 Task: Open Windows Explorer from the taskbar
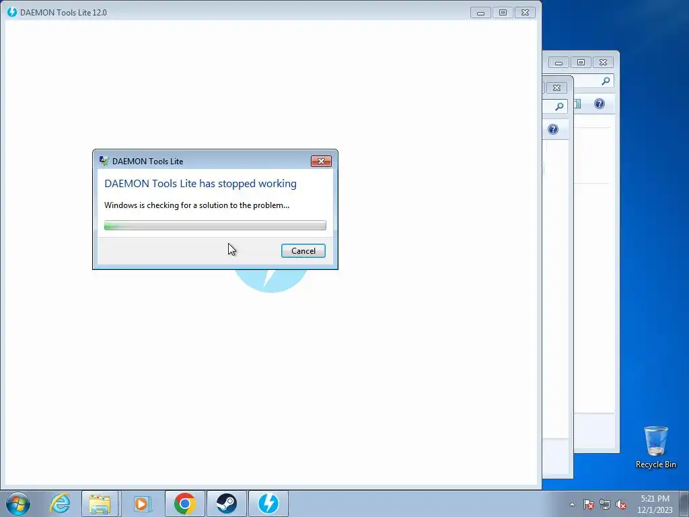(100, 504)
